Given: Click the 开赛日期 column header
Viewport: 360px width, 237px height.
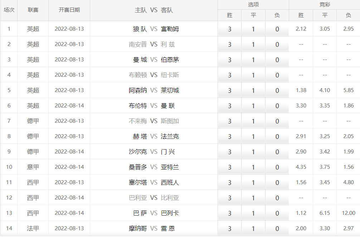Looking at the screenshot, I should [x=69, y=10].
